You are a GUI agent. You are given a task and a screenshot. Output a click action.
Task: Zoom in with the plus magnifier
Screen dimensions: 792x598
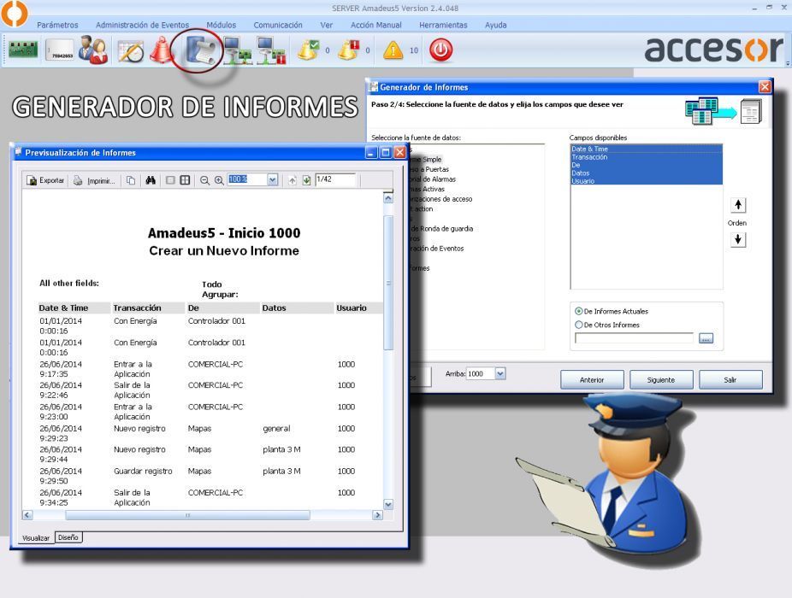[219, 180]
